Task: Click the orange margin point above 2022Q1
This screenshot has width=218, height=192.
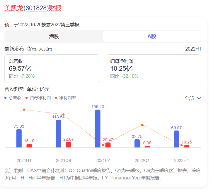Action: pos(142,125)
